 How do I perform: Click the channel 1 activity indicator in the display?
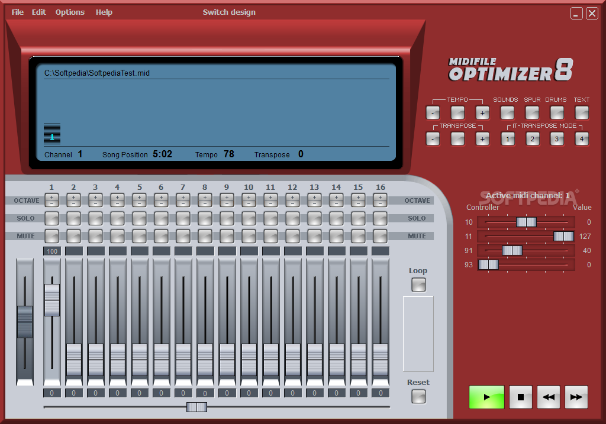[x=52, y=134]
